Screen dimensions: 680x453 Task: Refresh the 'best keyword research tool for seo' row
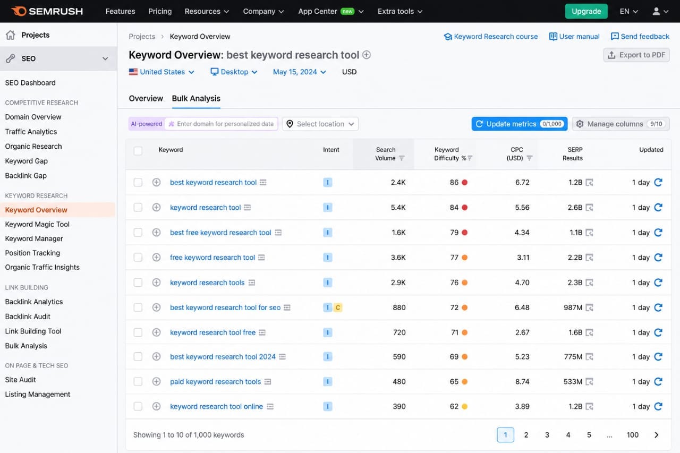(x=658, y=307)
